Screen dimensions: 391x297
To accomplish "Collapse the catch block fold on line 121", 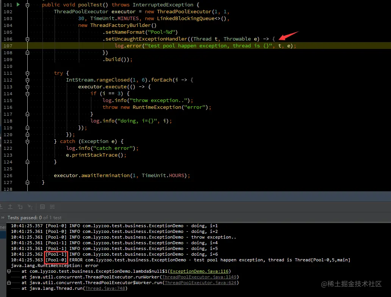I will 27,142.
